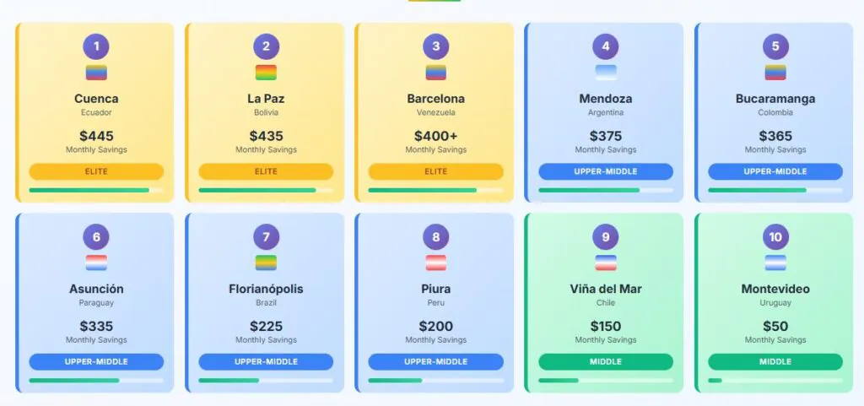Click the Argentina flag icon above Mendoza
This screenshot has width=864, height=406.
pos(606,73)
